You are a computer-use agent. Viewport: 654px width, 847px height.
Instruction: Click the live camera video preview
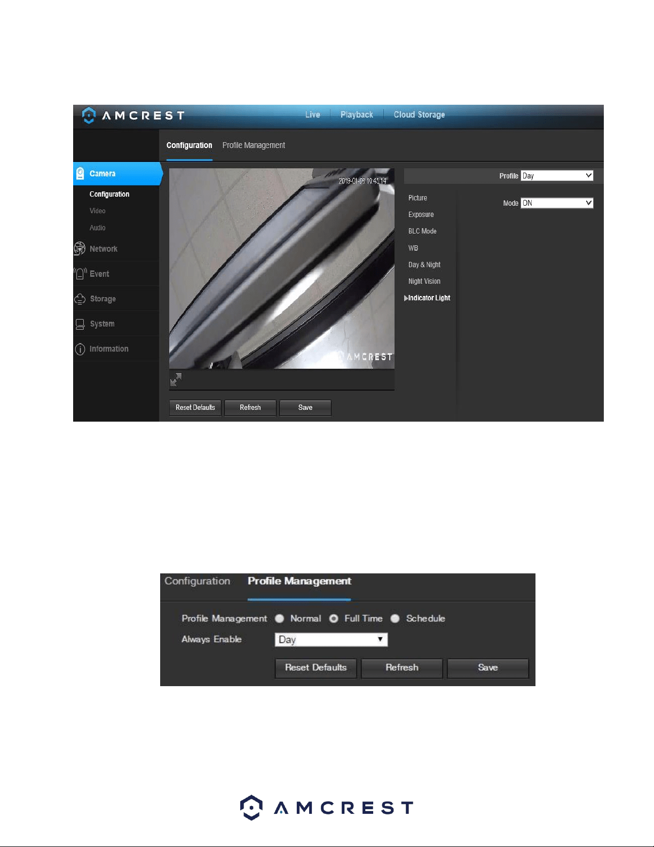click(x=282, y=269)
